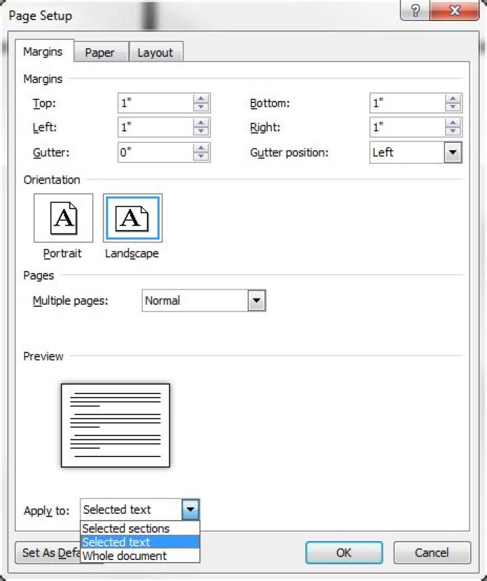The width and height of the screenshot is (487, 581).
Task: Decrease the Left margin value
Action: [x=201, y=131]
